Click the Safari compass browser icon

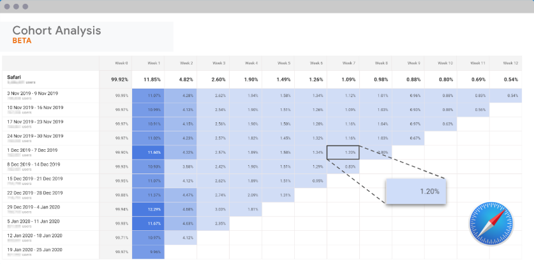click(x=491, y=223)
